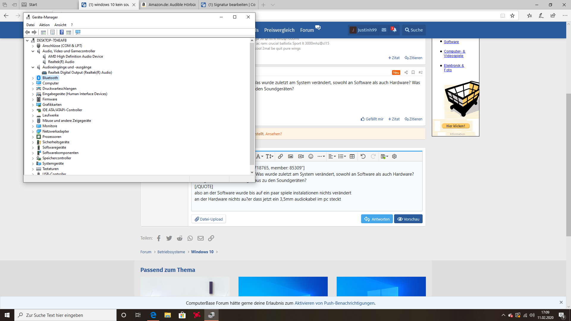Toggle BB code mode gear icon in the editor
Viewport: 571px width, 321px height.
click(394, 156)
